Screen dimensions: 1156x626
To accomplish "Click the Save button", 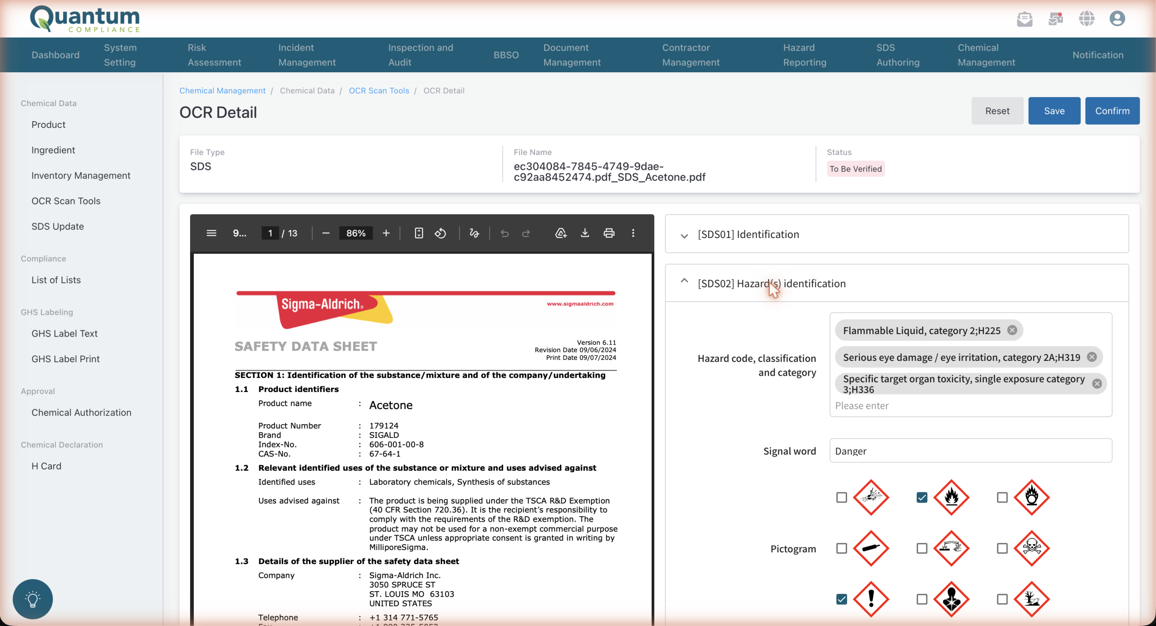I will [x=1054, y=111].
